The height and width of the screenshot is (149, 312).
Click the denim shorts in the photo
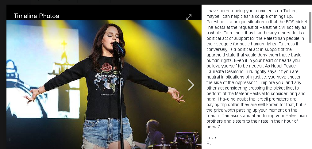tap(107, 132)
